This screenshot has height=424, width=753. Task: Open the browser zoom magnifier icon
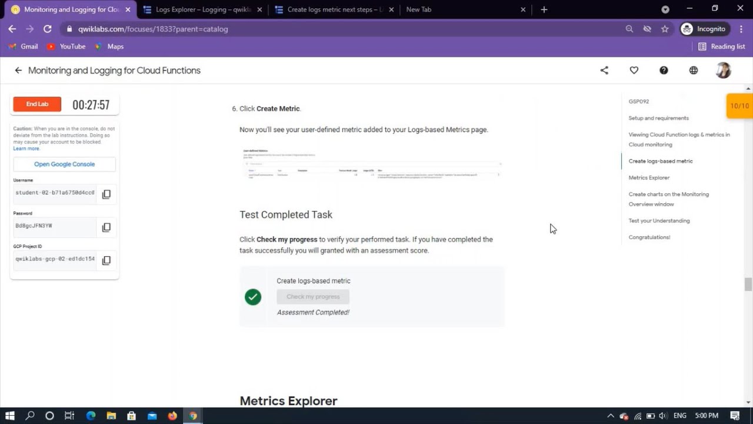coord(629,29)
